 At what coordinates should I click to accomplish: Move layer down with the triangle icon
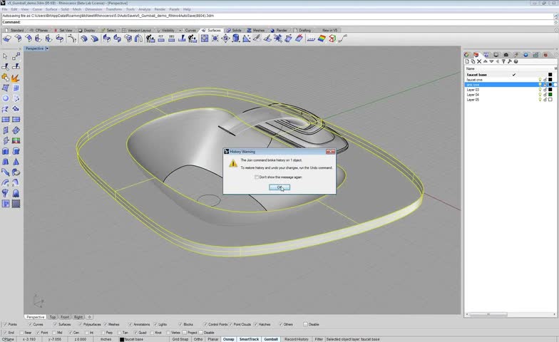(491, 61)
